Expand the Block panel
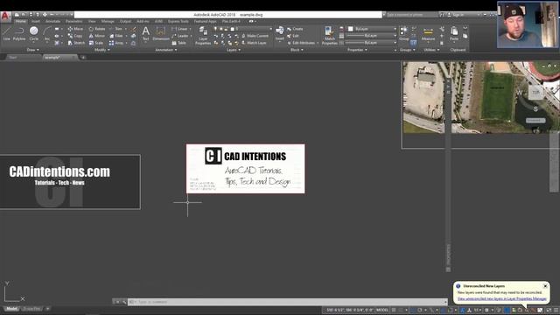 tap(297, 50)
